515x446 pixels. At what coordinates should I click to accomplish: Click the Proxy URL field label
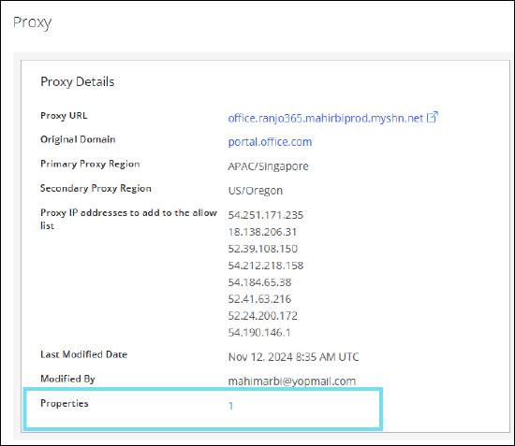pyautogui.click(x=64, y=116)
